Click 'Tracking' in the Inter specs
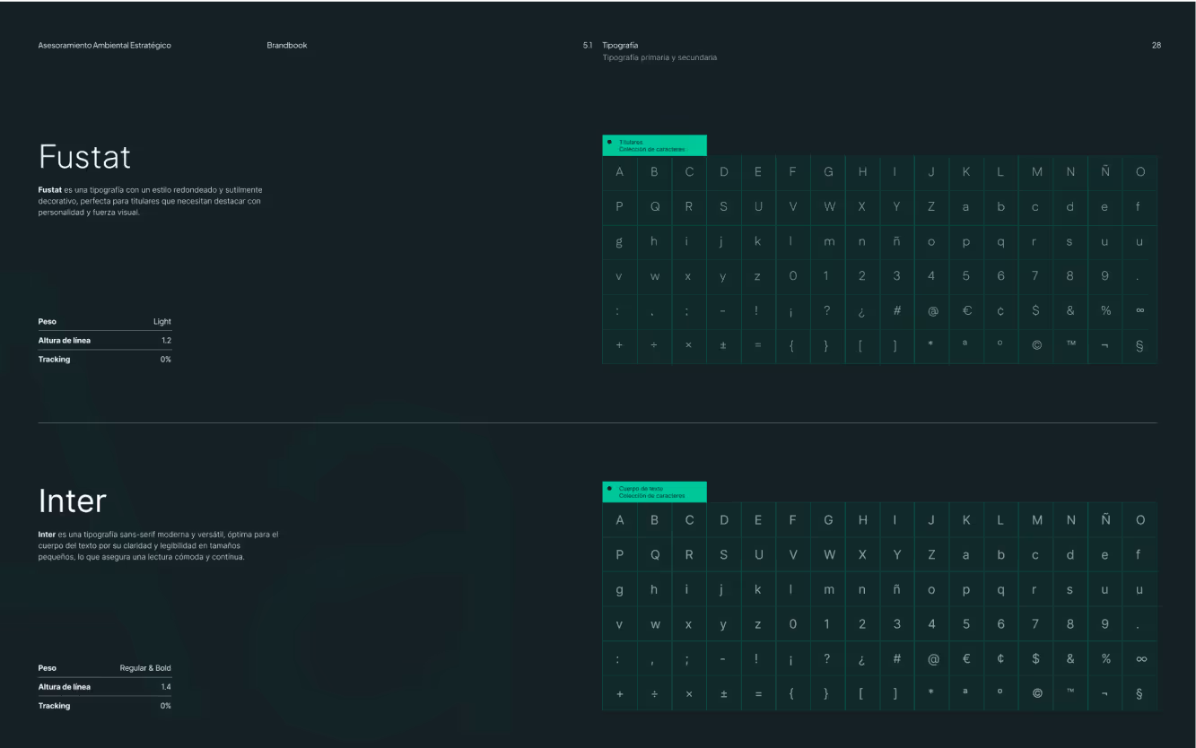Screen dimensions: 1196x748 [54, 706]
